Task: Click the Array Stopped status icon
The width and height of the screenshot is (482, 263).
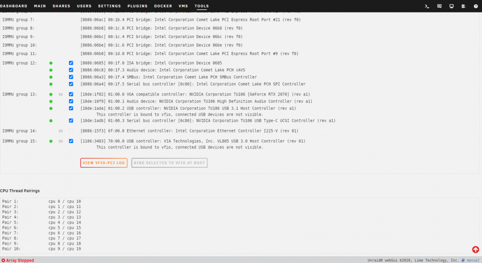Action: pos(3,260)
